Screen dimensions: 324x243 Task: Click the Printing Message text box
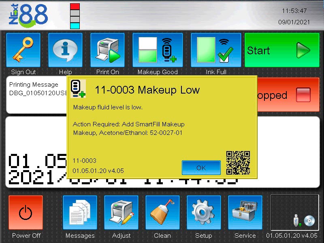click(x=37, y=95)
